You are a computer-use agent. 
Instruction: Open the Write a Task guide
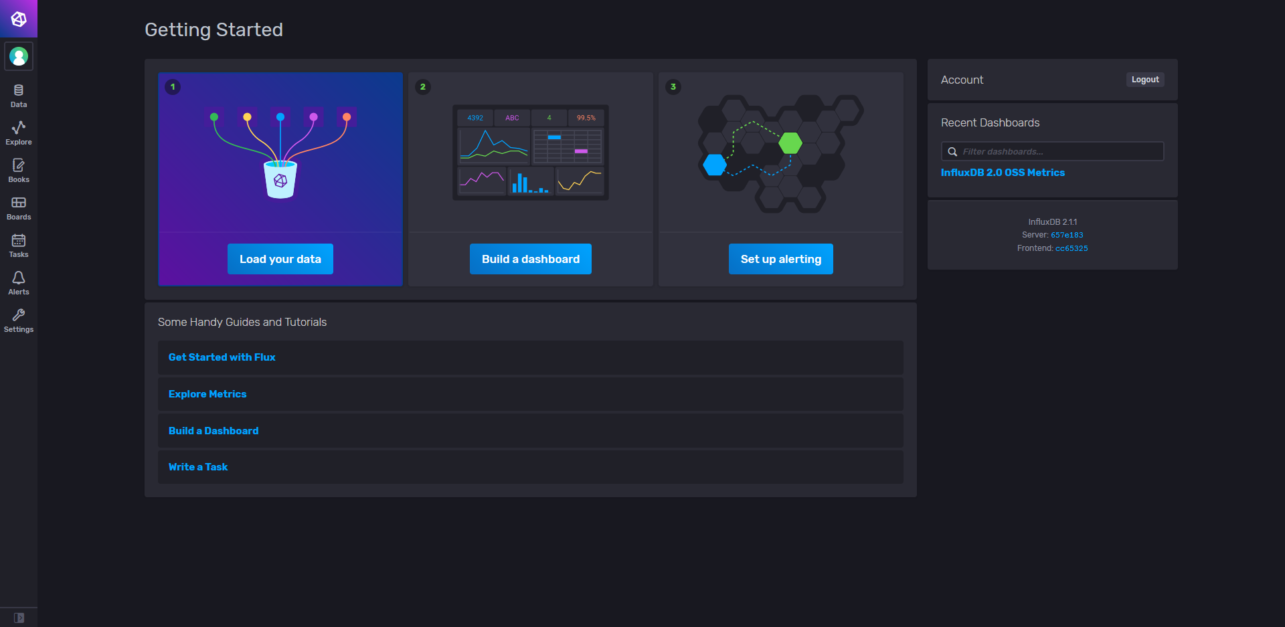198,467
